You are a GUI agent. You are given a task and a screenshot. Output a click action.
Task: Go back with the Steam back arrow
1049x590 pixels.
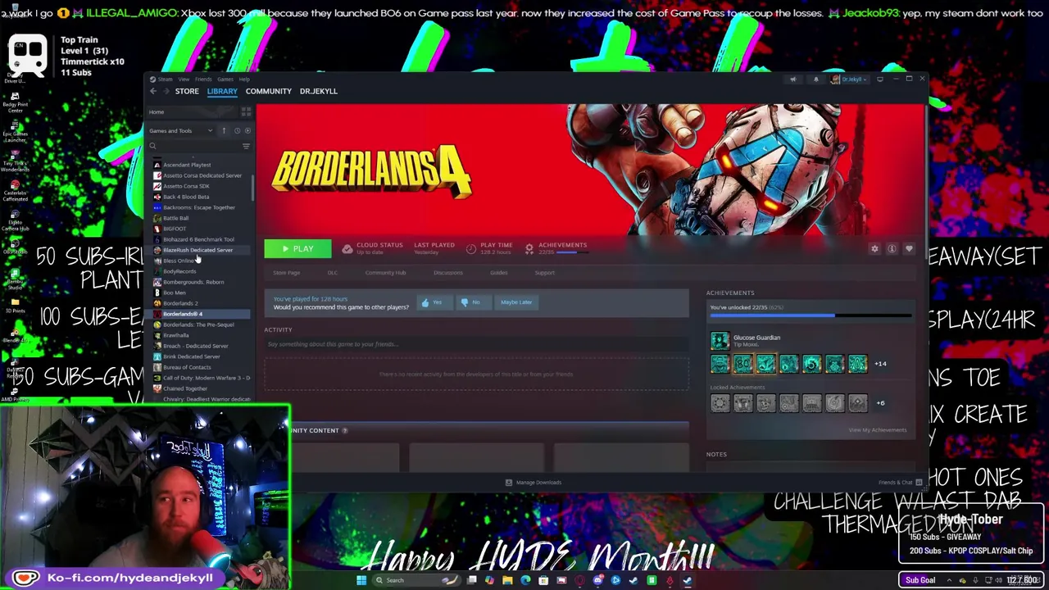tap(153, 91)
